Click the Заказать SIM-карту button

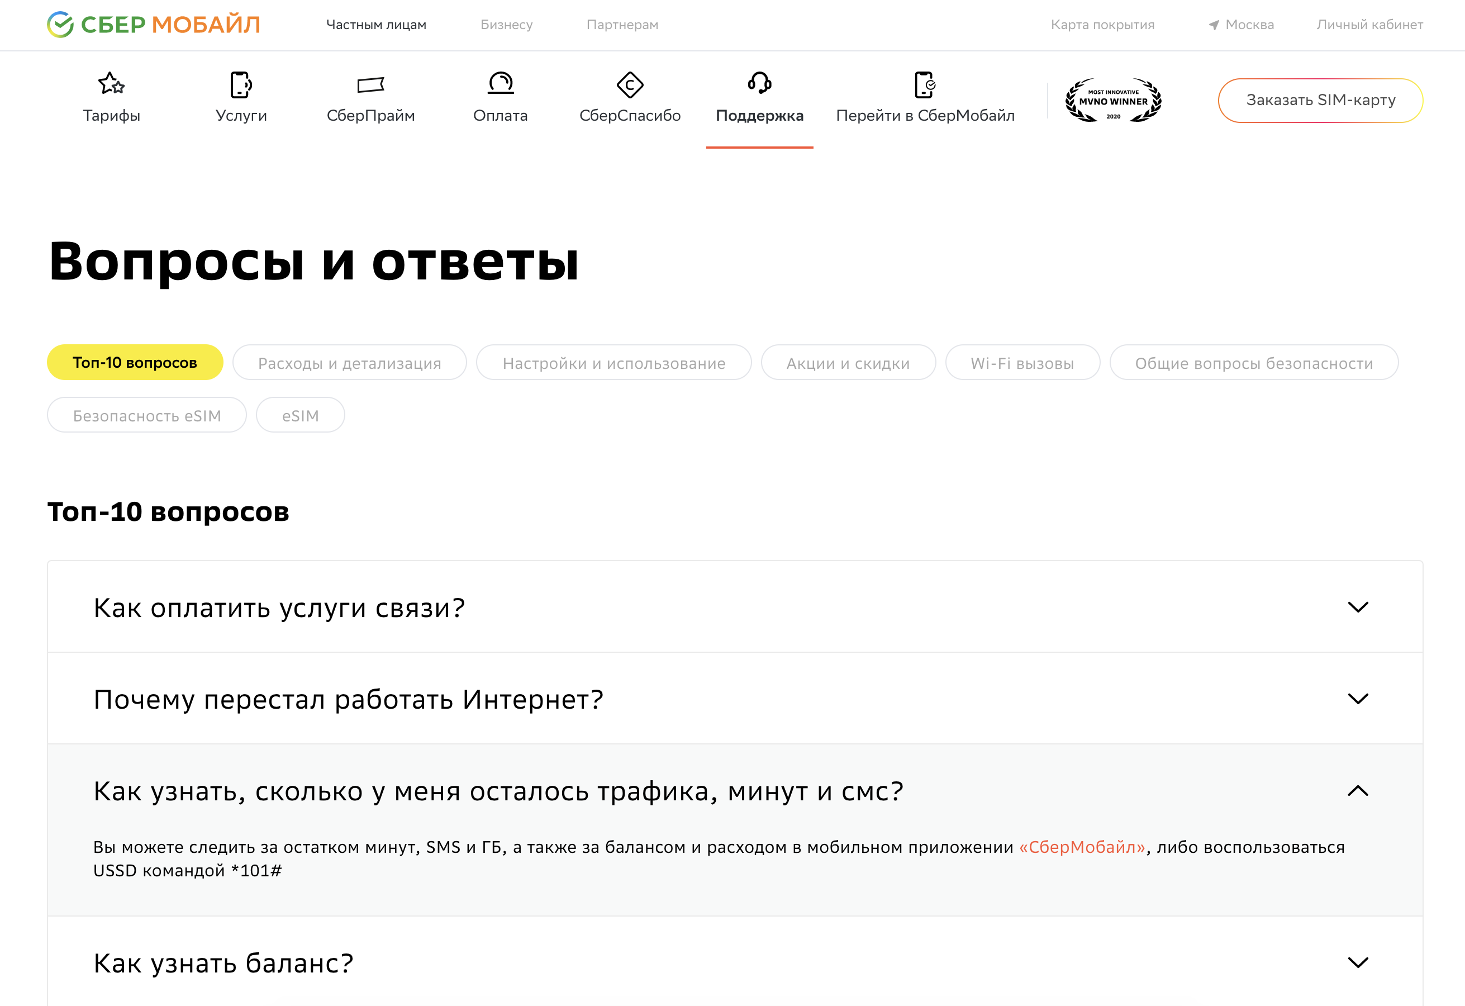(1320, 99)
